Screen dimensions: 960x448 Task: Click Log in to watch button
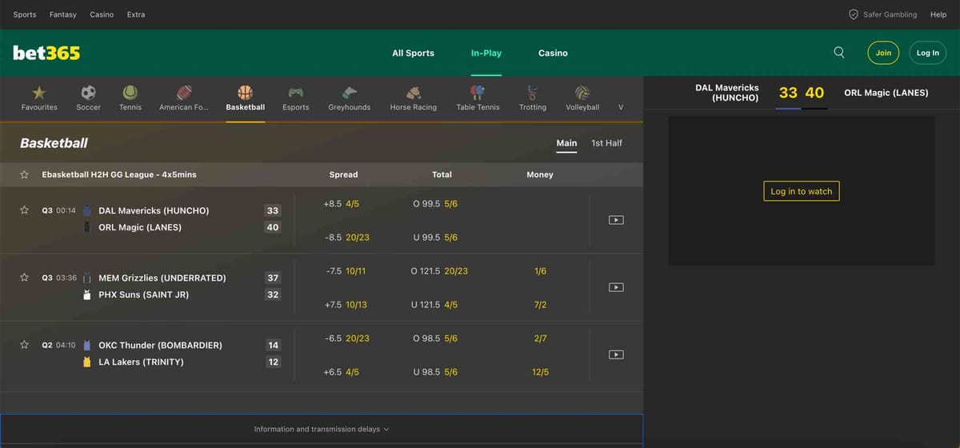coord(802,191)
